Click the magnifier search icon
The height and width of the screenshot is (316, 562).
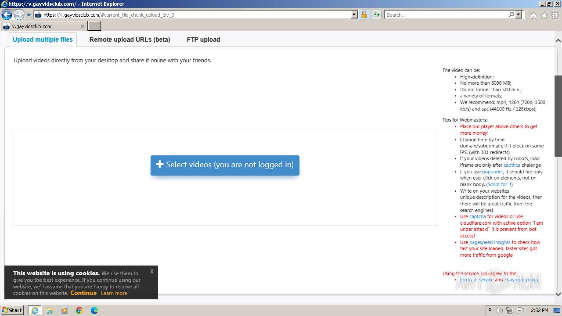tap(512, 15)
